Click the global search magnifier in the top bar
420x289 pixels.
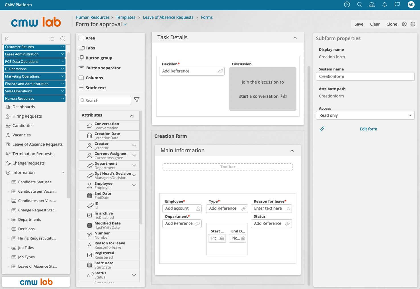(x=360, y=5)
